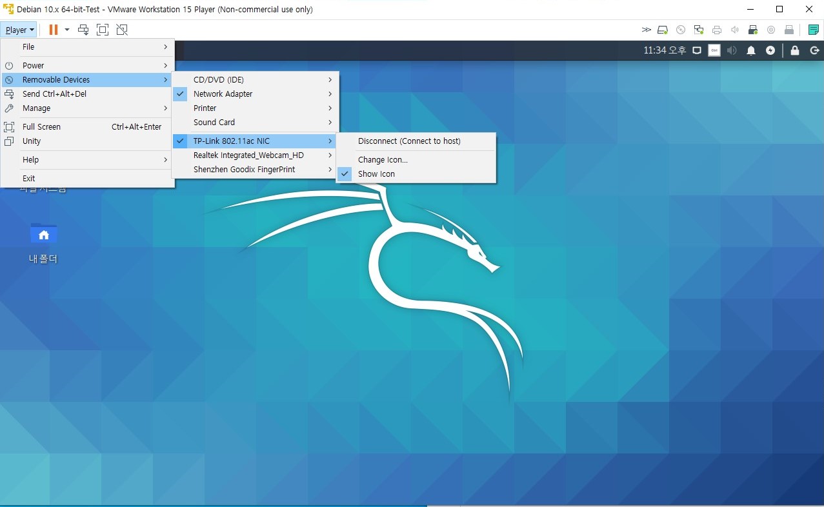Toggle the Show Icon checkmark

tap(416, 174)
